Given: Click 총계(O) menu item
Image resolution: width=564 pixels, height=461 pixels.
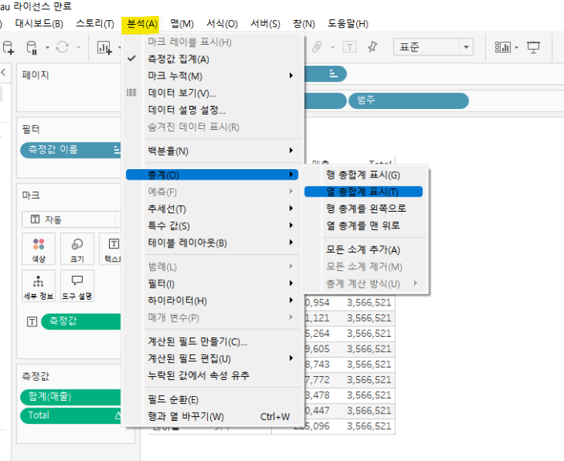Looking at the screenshot, I should click(213, 175).
